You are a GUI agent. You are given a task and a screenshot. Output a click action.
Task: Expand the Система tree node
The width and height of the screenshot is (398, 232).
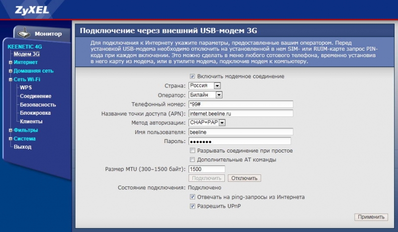coord(10,139)
